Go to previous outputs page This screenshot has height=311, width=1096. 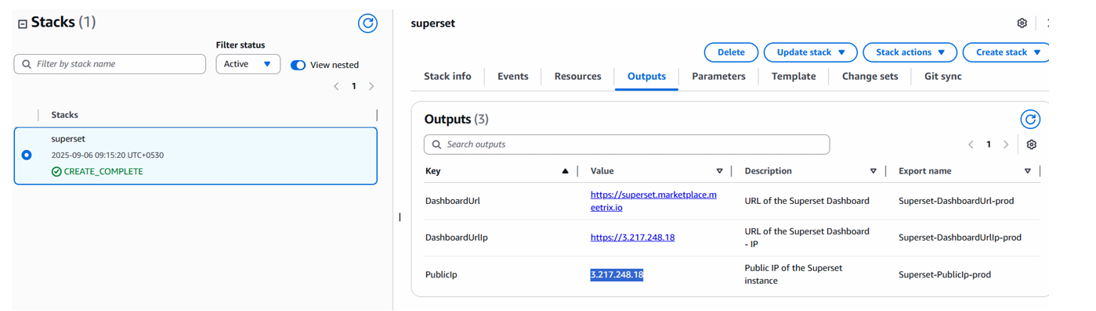click(971, 145)
